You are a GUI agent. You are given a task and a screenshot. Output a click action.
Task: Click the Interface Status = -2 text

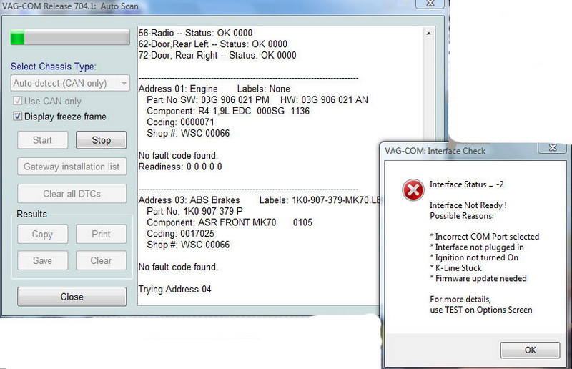tap(467, 184)
